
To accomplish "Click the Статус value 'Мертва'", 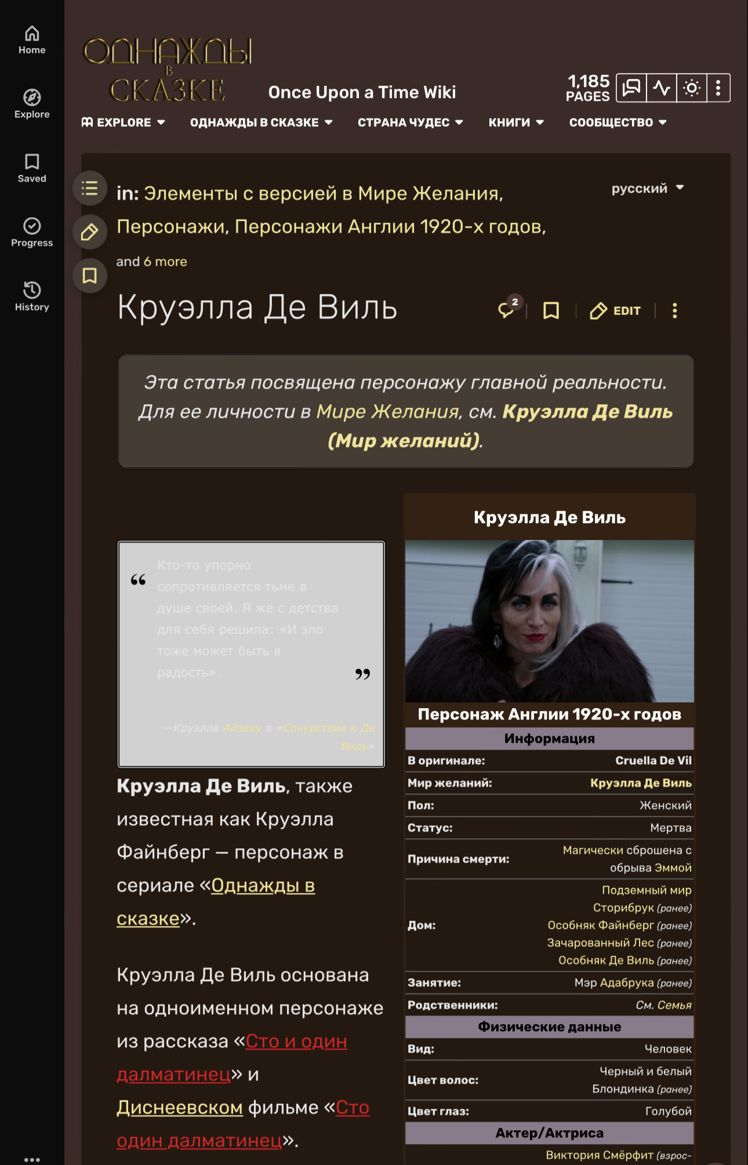I will (x=671, y=828).
